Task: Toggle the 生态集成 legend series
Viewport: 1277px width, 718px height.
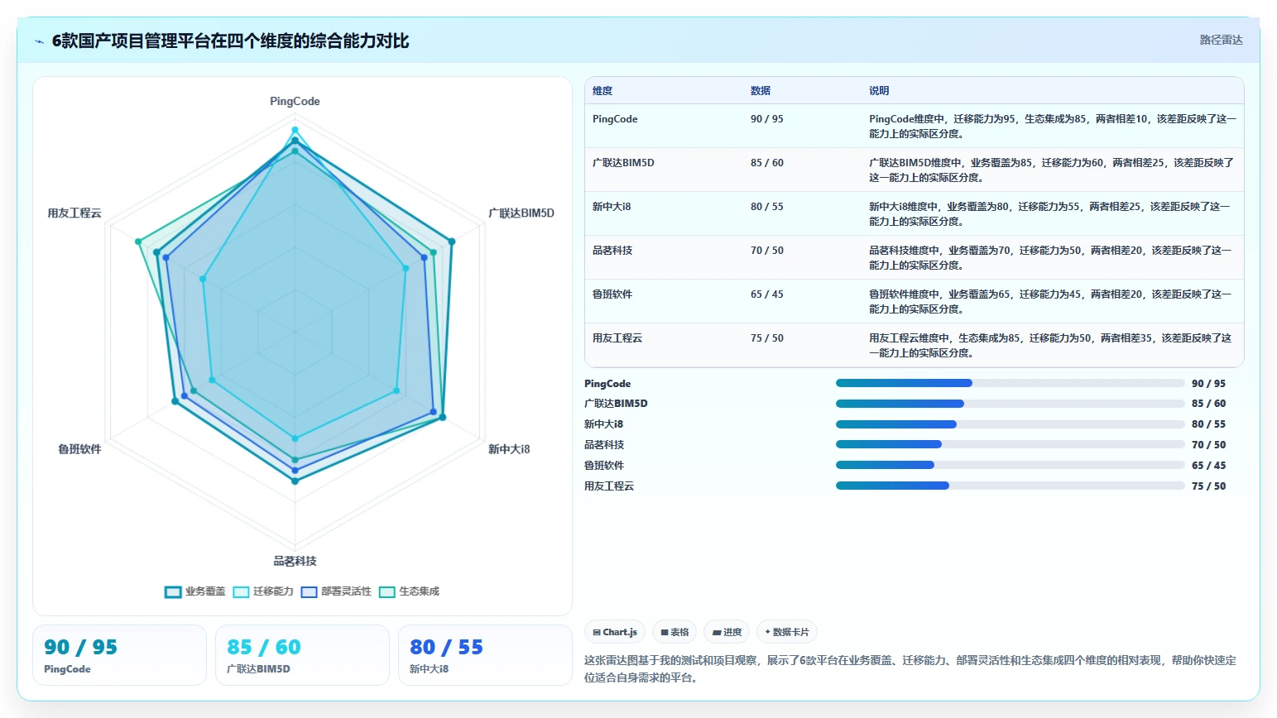Action: point(409,591)
